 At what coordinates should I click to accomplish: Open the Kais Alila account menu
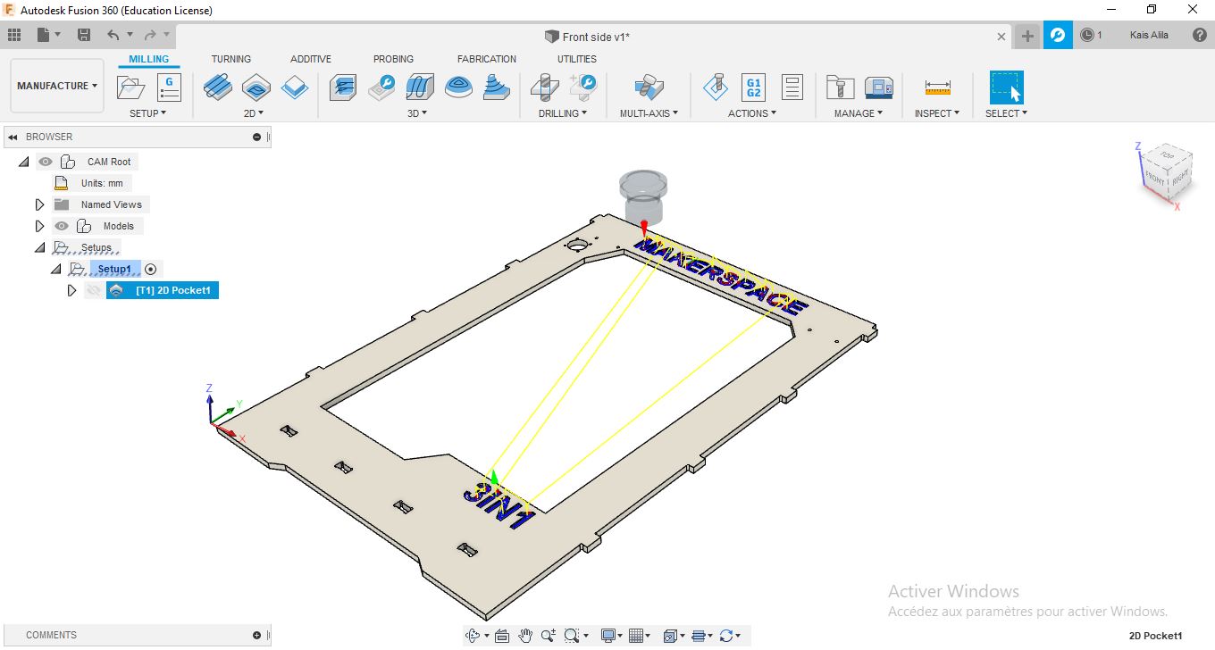tap(1149, 35)
